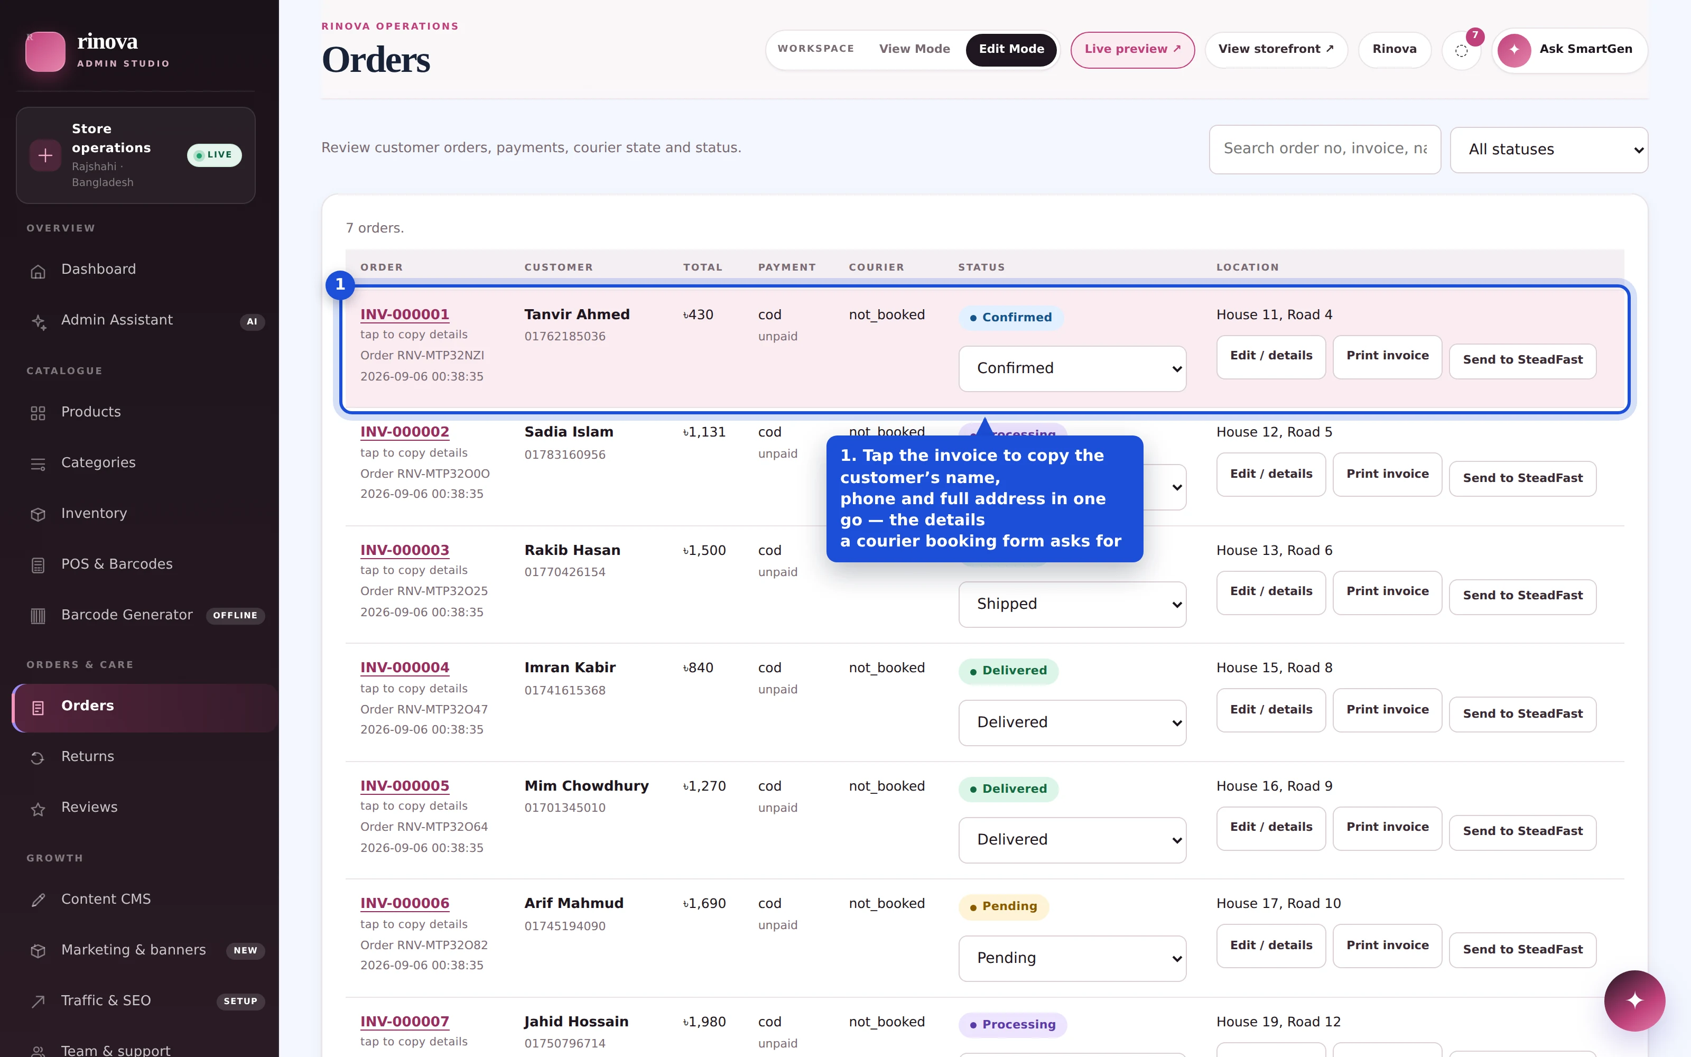The width and height of the screenshot is (1691, 1057).
Task: Open status dropdown for INV-000001
Action: pyautogui.click(x=1072, y=368)
